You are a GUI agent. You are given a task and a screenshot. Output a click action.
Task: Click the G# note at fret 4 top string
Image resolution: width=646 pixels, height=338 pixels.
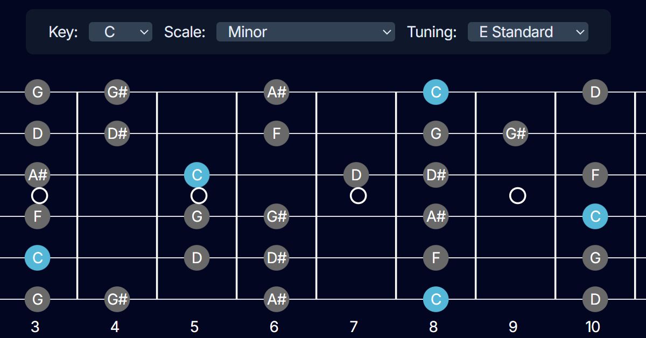click(117, 92)
